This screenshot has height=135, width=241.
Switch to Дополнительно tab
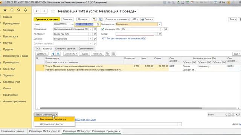86,48
